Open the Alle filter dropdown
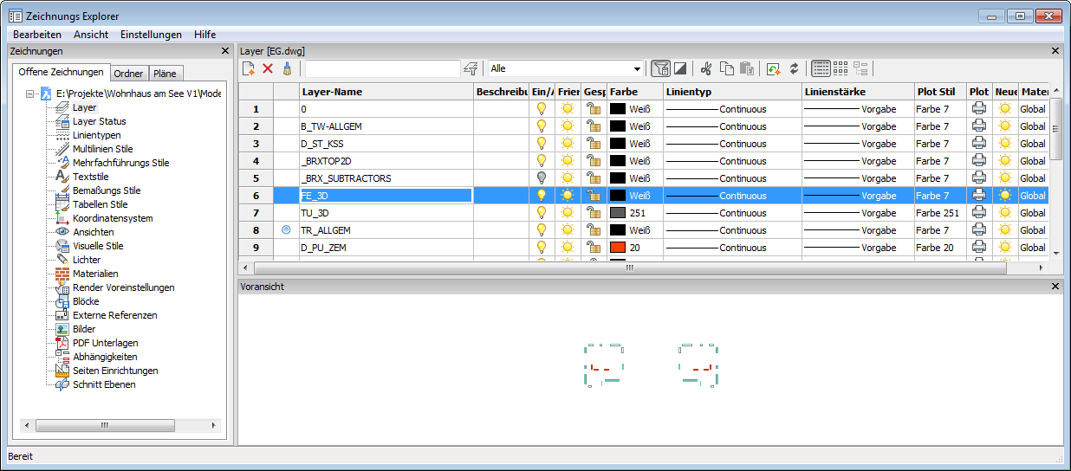1071x471 pixels. [x=638, y=68]
